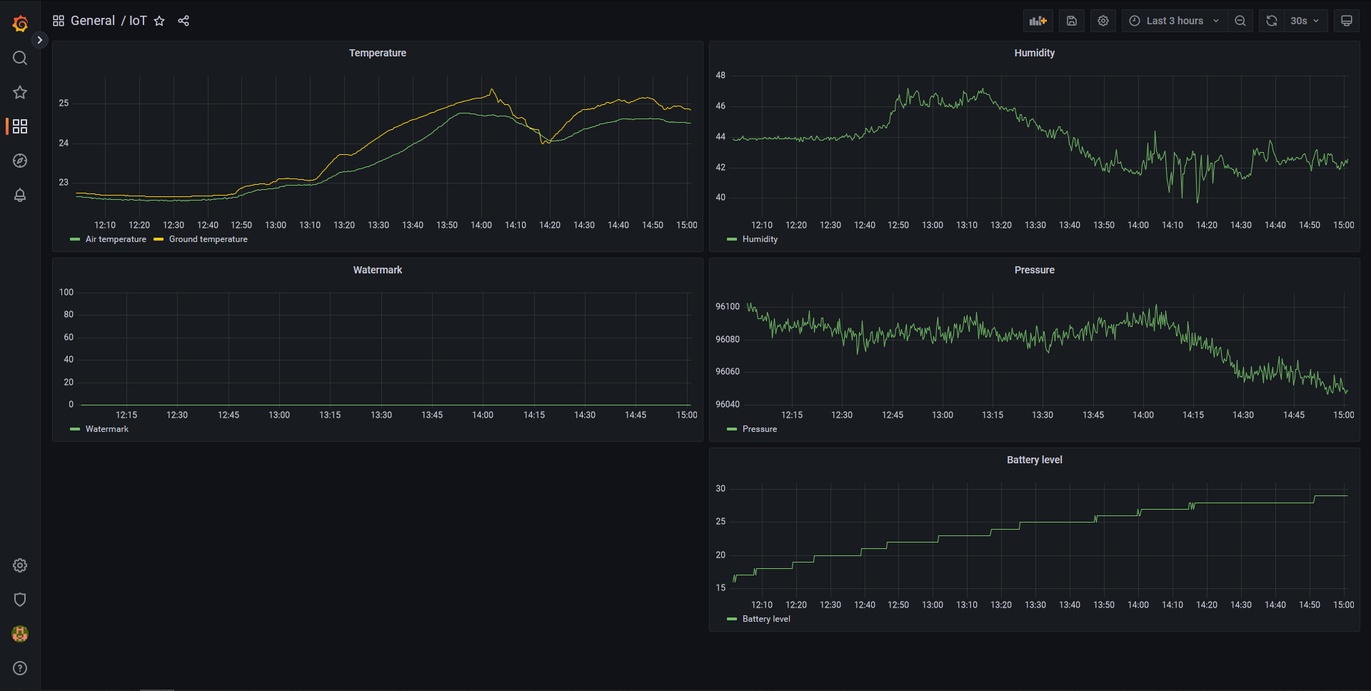Open the Grafana home logo
1371x691 pixels.
20,24
